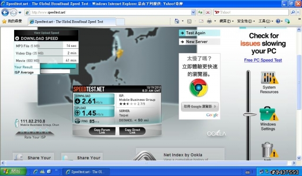
Task: Select the Speedtest.net browser tab
Action: [72, 22]
